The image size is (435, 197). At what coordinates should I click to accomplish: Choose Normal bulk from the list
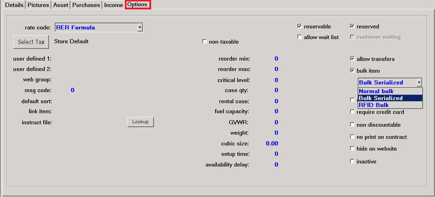point(390,91)
